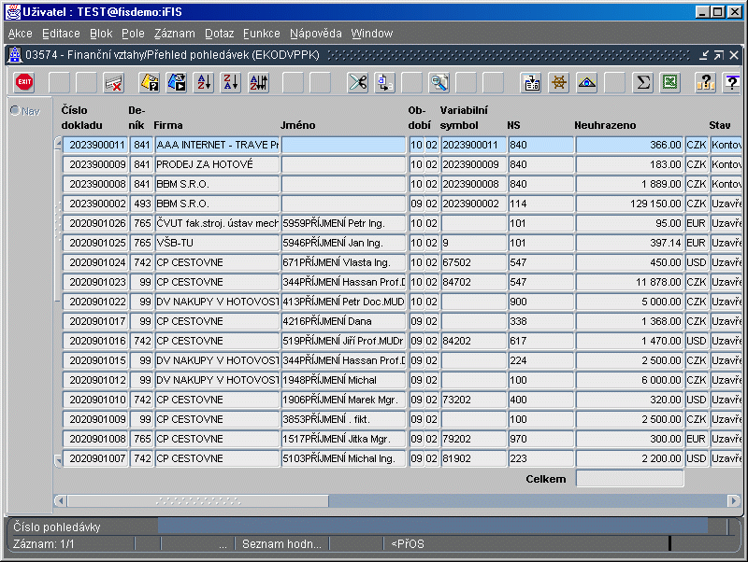
Task: Click the Záznam menu item
Action: 174,34
